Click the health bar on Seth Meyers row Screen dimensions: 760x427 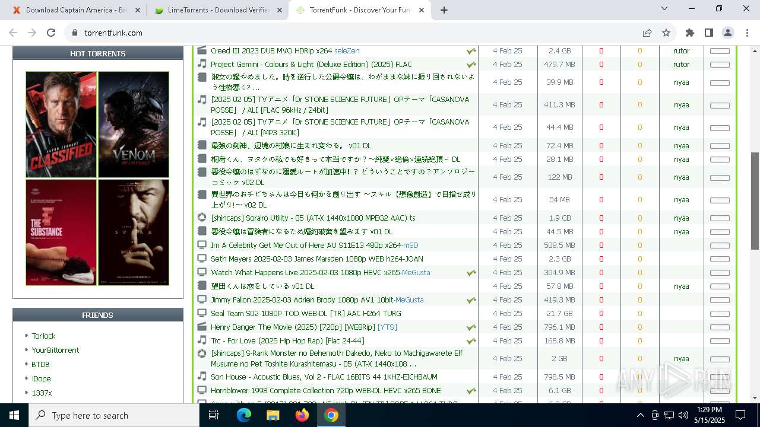pyautogui.click(x=720, y=259)
